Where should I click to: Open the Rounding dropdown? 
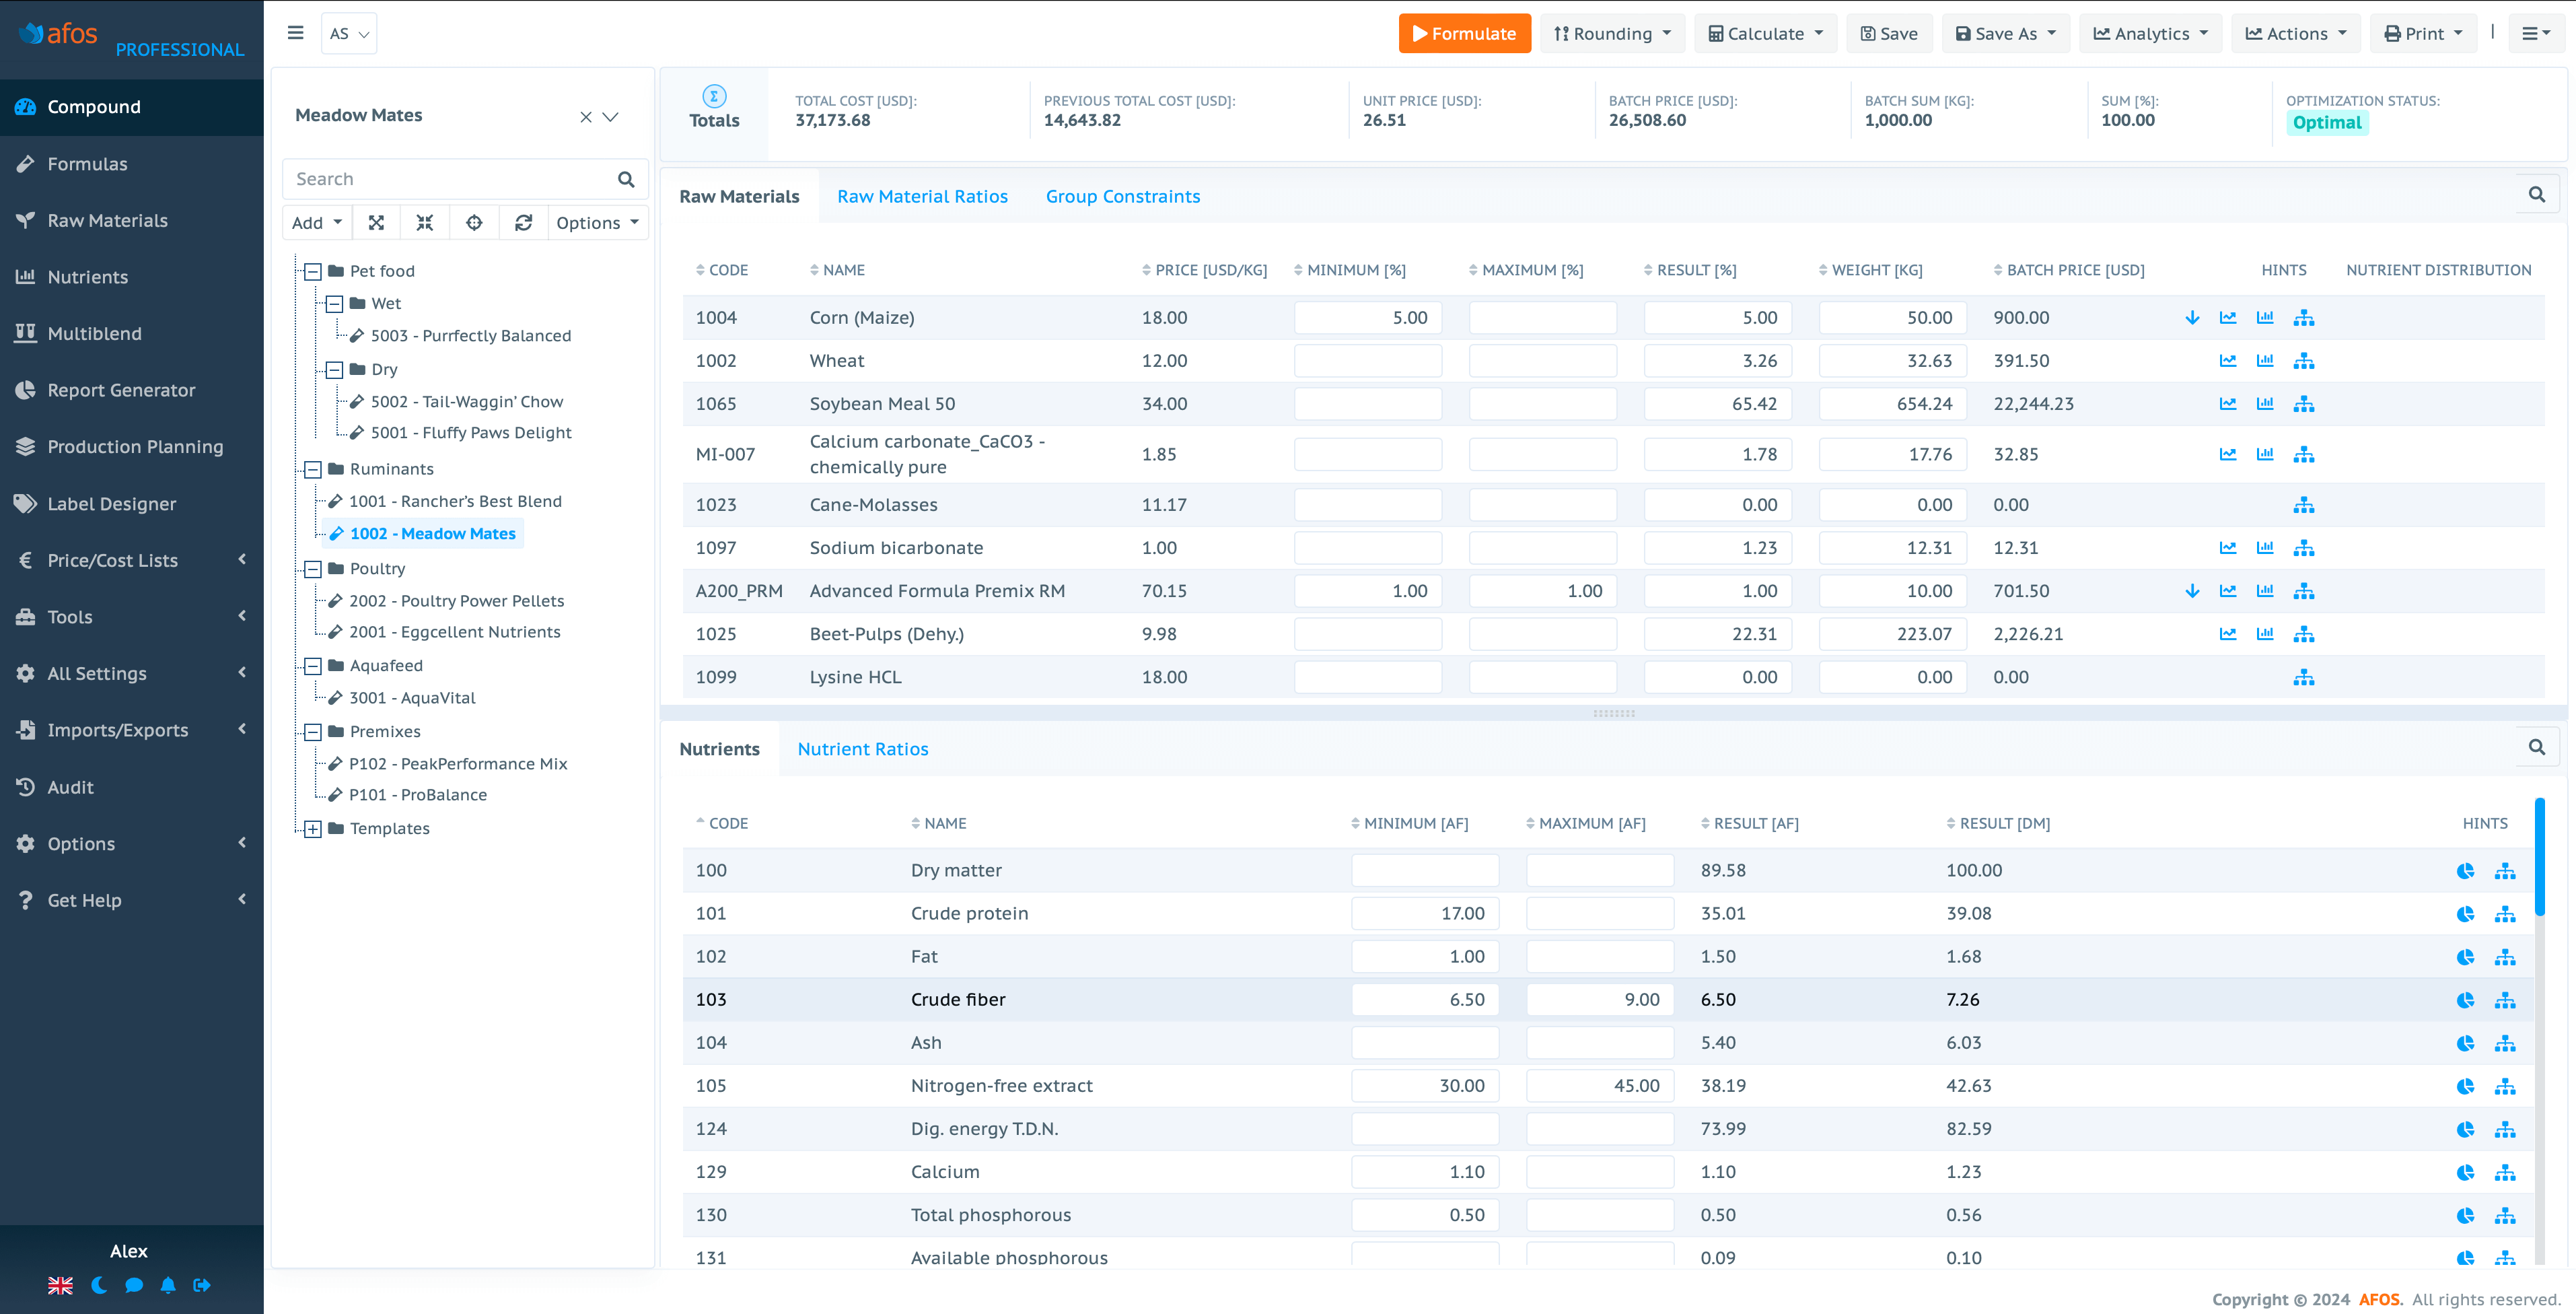(x=1612, y=33)
